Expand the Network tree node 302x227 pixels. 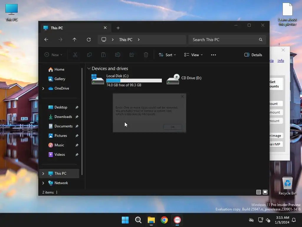[x=43, y=183]
